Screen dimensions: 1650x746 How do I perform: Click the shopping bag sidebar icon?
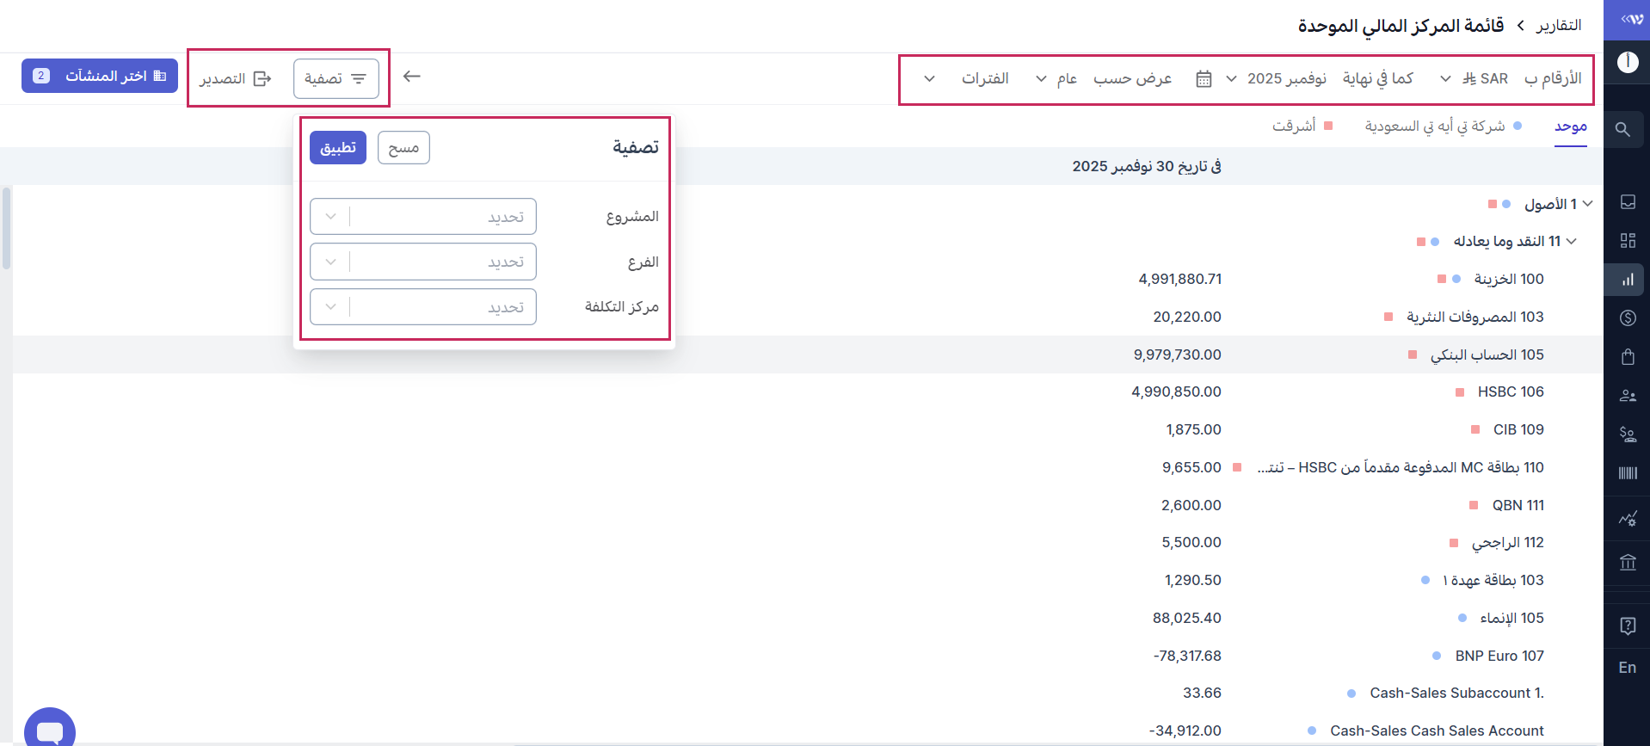coord(1627,357)
